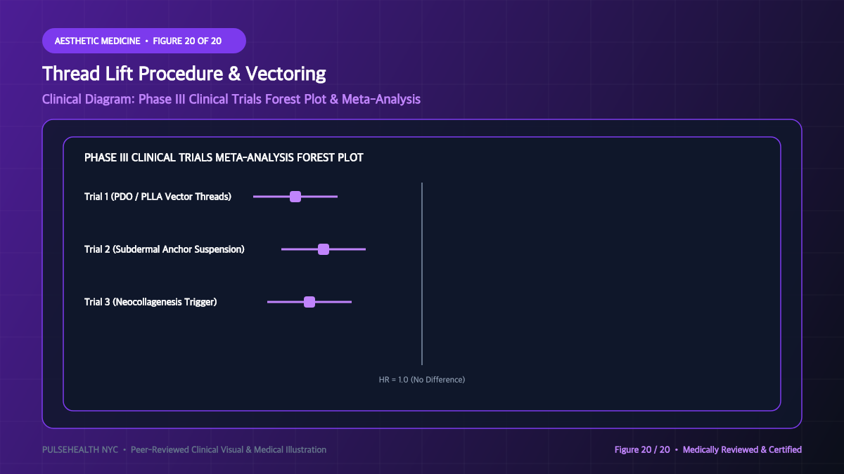Screen dimensions: 844x474
Task: Click the Trial 1 square effect marker
Action: (295, 197)
